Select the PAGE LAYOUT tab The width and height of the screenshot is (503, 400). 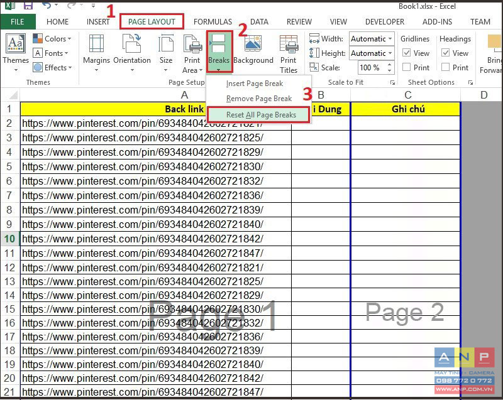tap(152, 22)
